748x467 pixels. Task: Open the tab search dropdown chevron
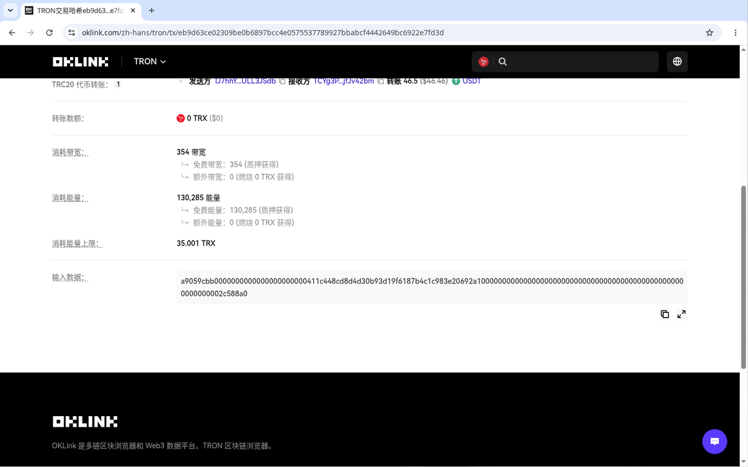(10, 11)
